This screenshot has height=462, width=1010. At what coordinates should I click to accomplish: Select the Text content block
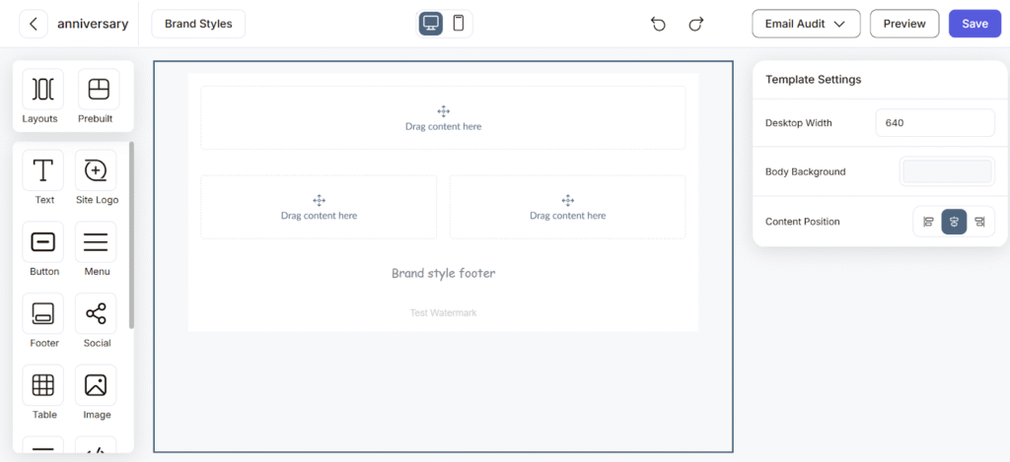[x=43, y=170]
